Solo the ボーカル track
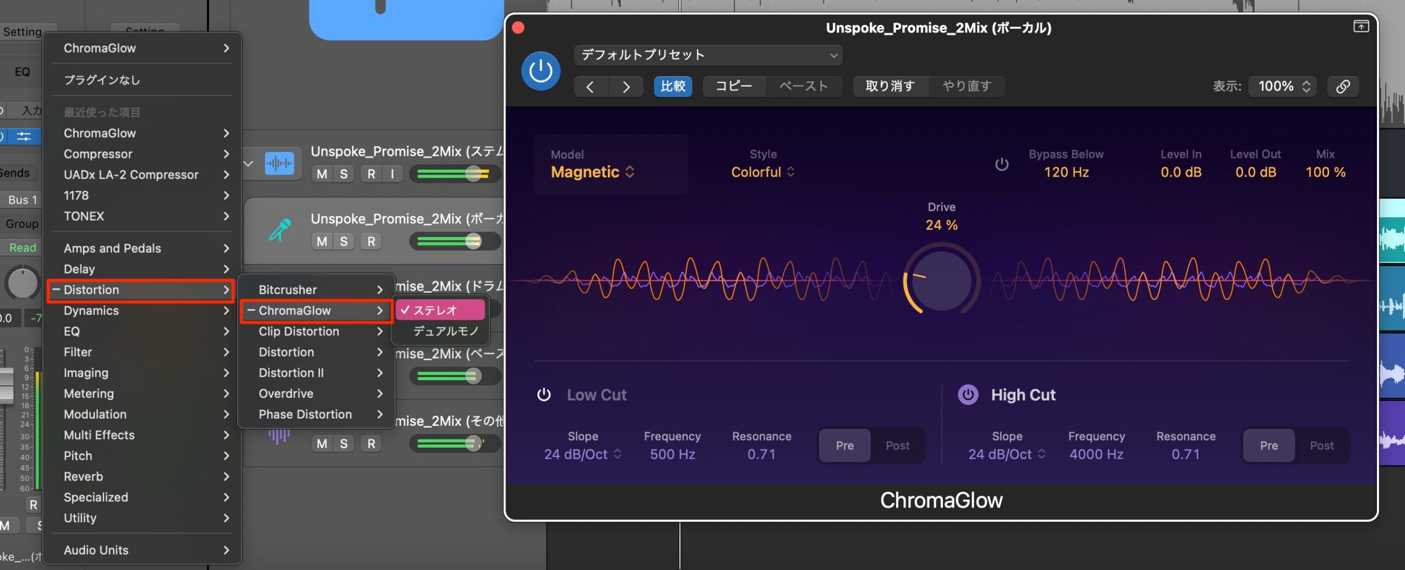The height and width of the screenshot is (570, 1405). tap(344, 241)
